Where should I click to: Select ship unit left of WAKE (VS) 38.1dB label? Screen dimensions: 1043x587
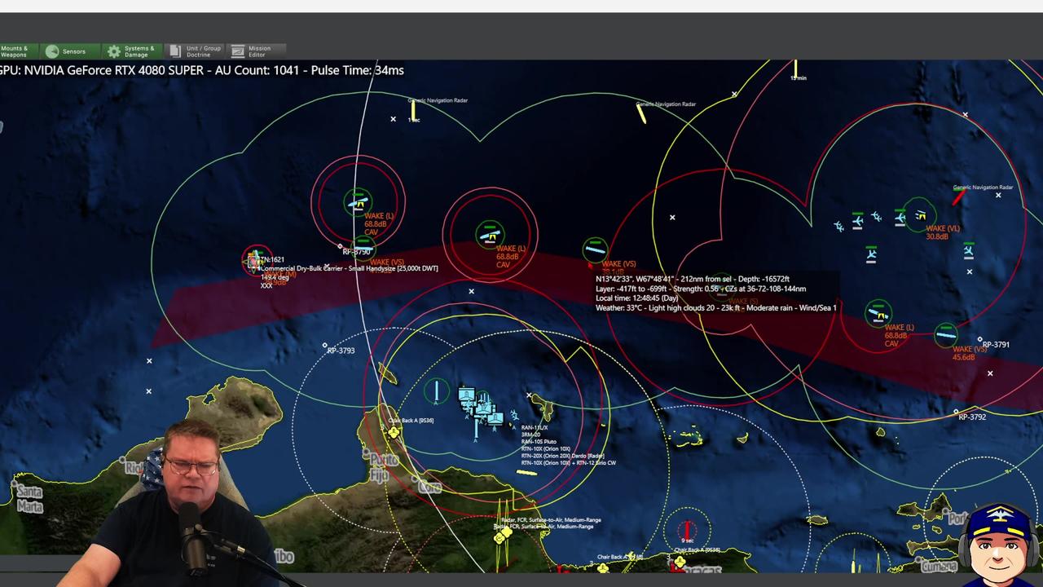coord(595,249)
